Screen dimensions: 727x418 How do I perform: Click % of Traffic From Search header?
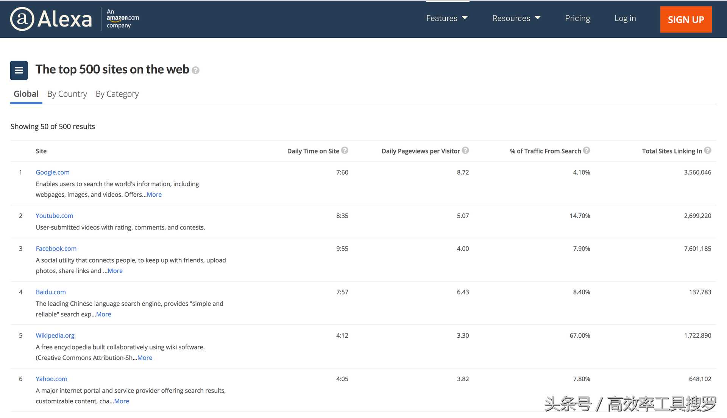click(545, 151)
